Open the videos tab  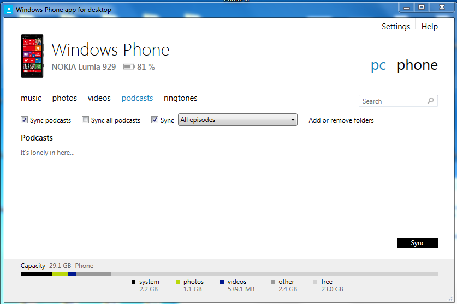(x=99, y=98)
